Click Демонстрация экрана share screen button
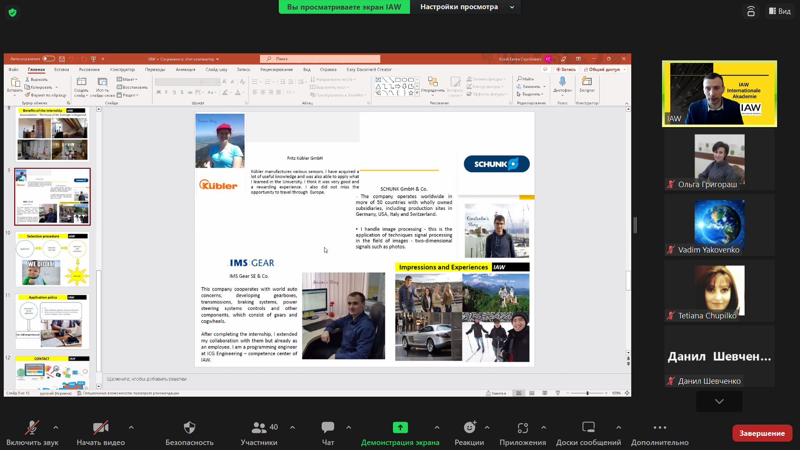Screen dimensions: 800x450 pos(400,433)
